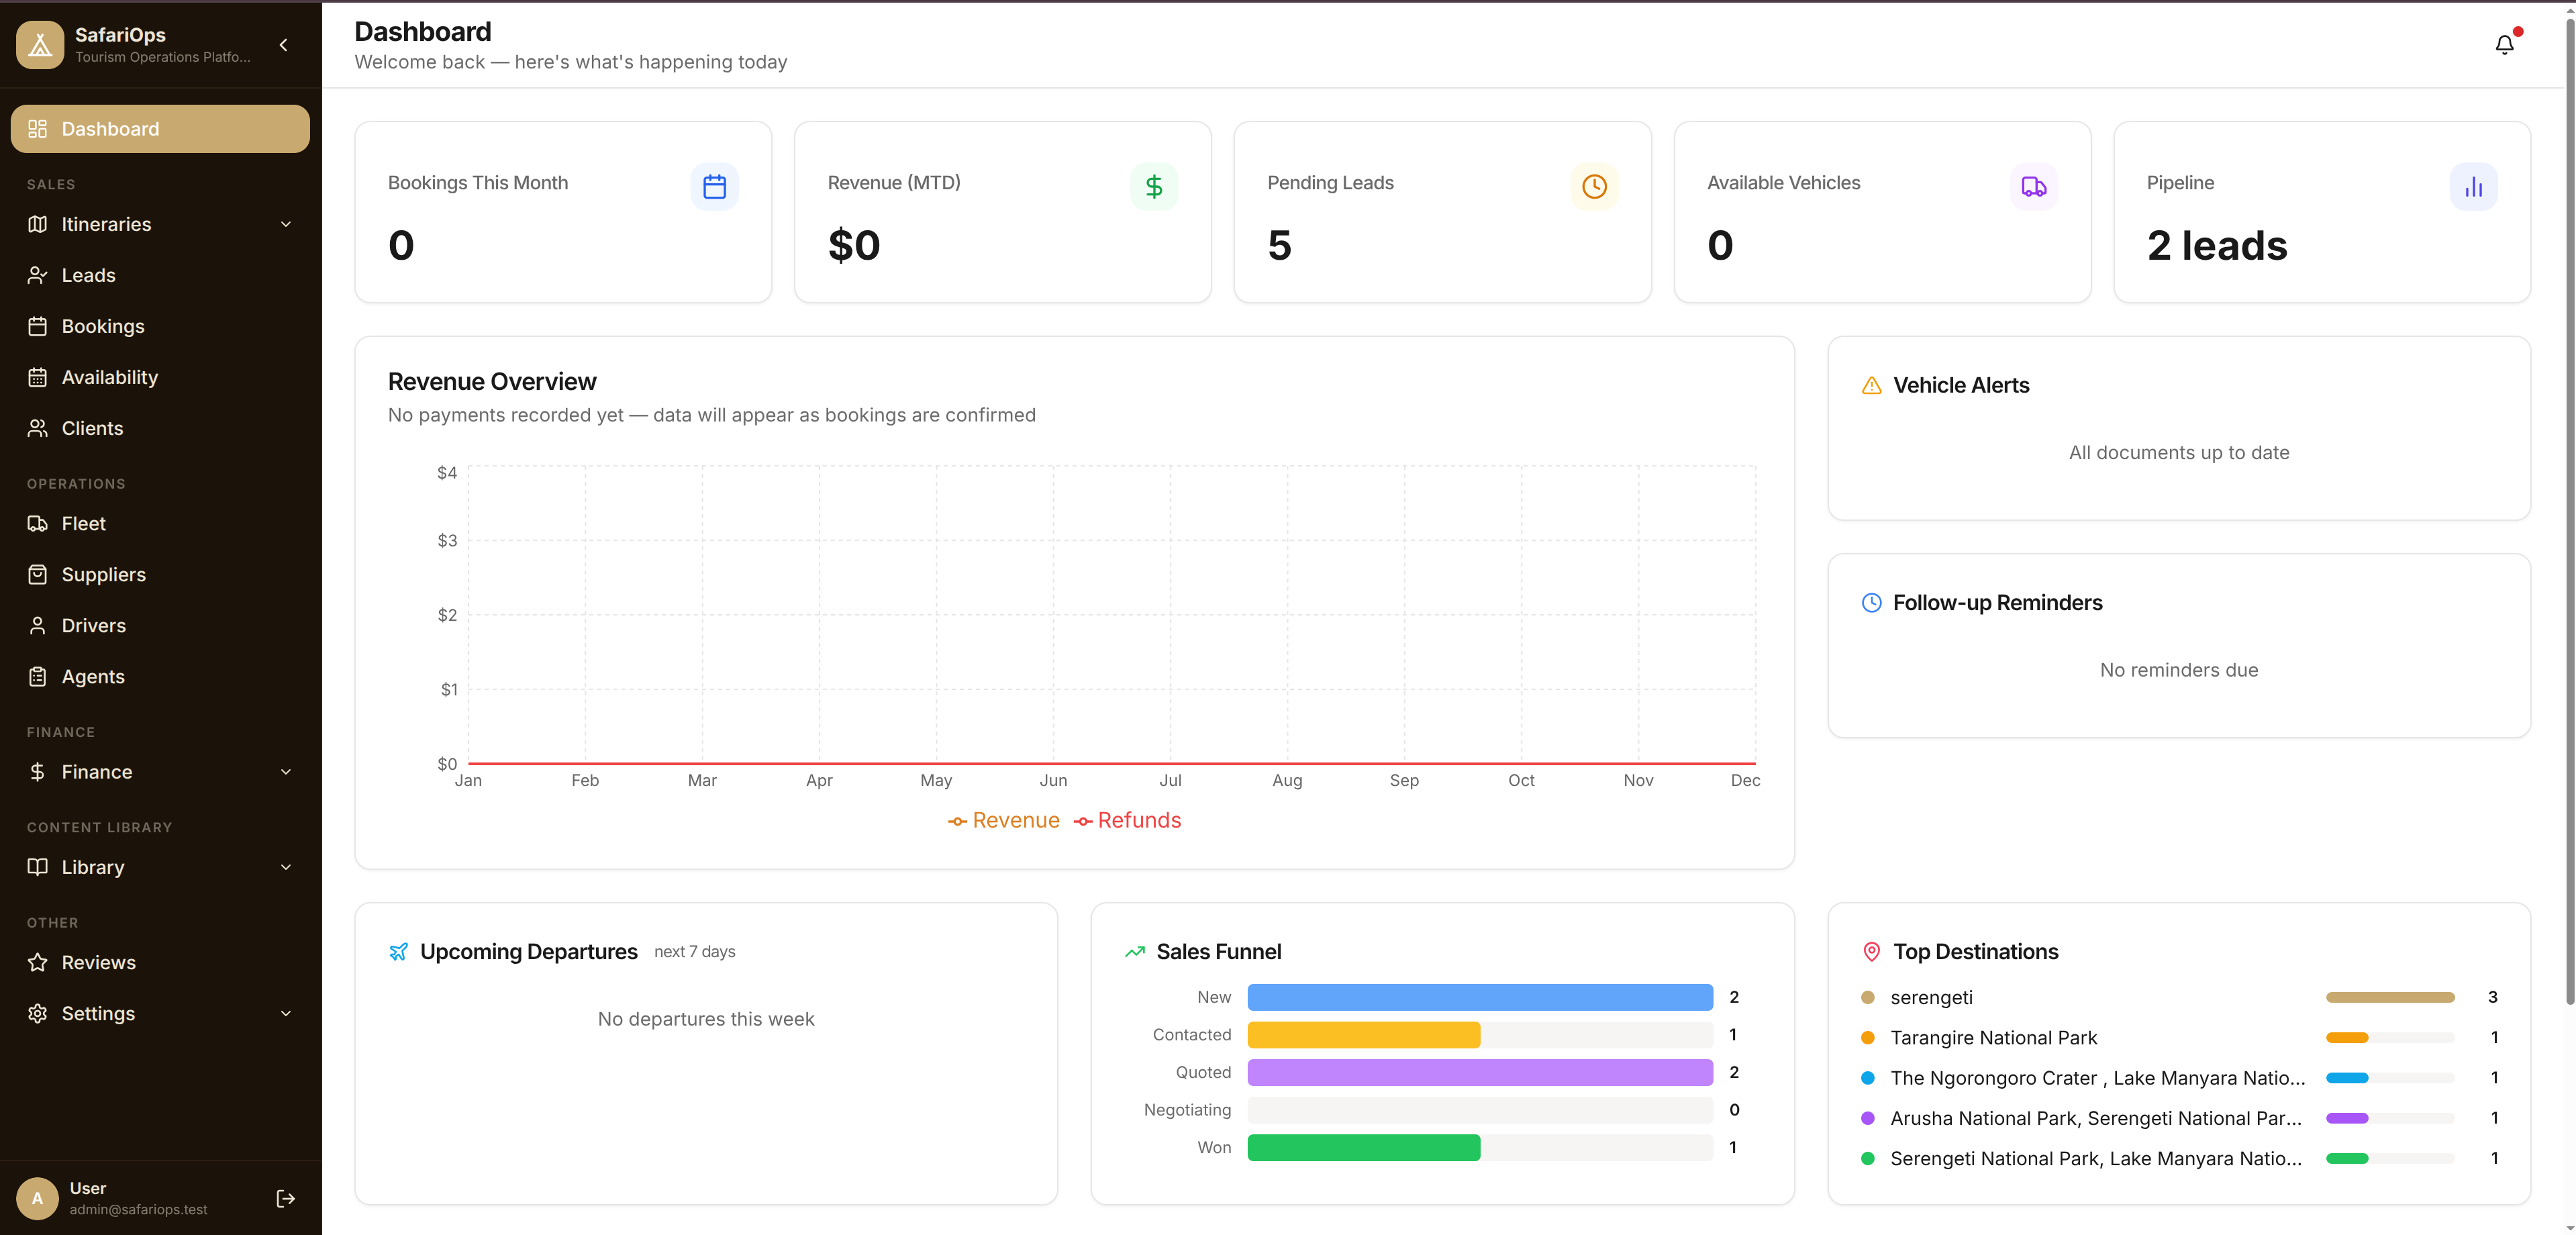Expand the Settings submenu chevron
This screenshot has width=2576, height=1235.
286,1013
